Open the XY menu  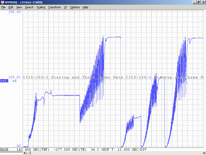(x=66, y=7)
